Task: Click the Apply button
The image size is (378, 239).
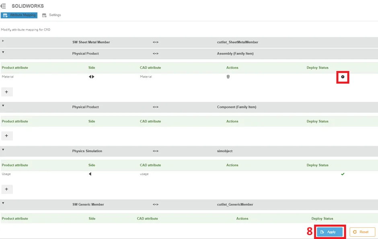Action: click(330, 232)
